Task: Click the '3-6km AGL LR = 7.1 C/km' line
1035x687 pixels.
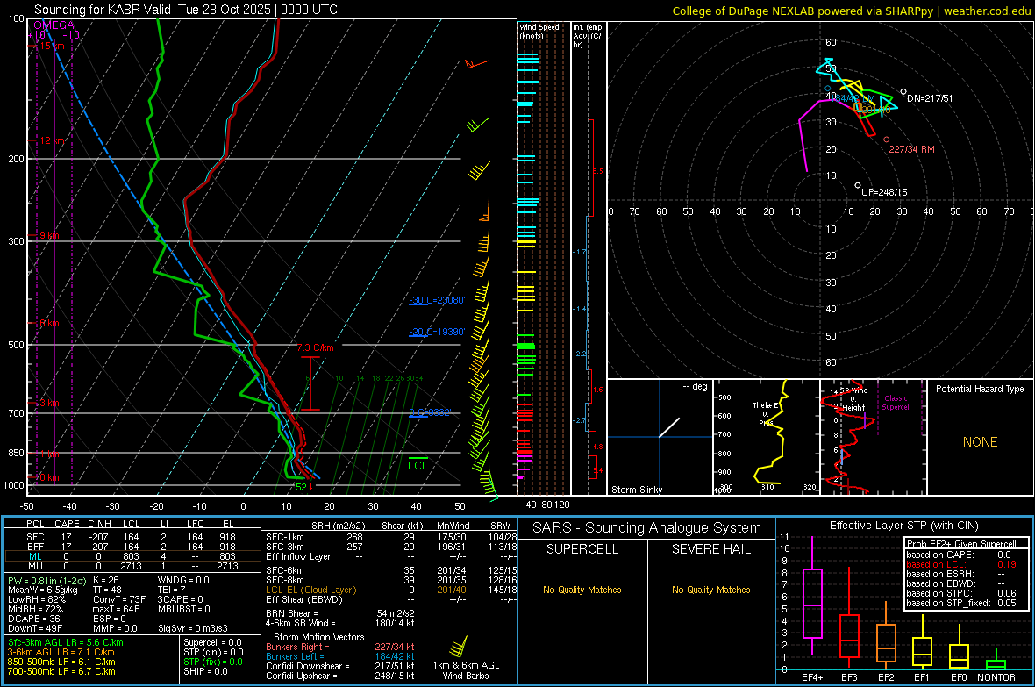Action: point(61,652)
